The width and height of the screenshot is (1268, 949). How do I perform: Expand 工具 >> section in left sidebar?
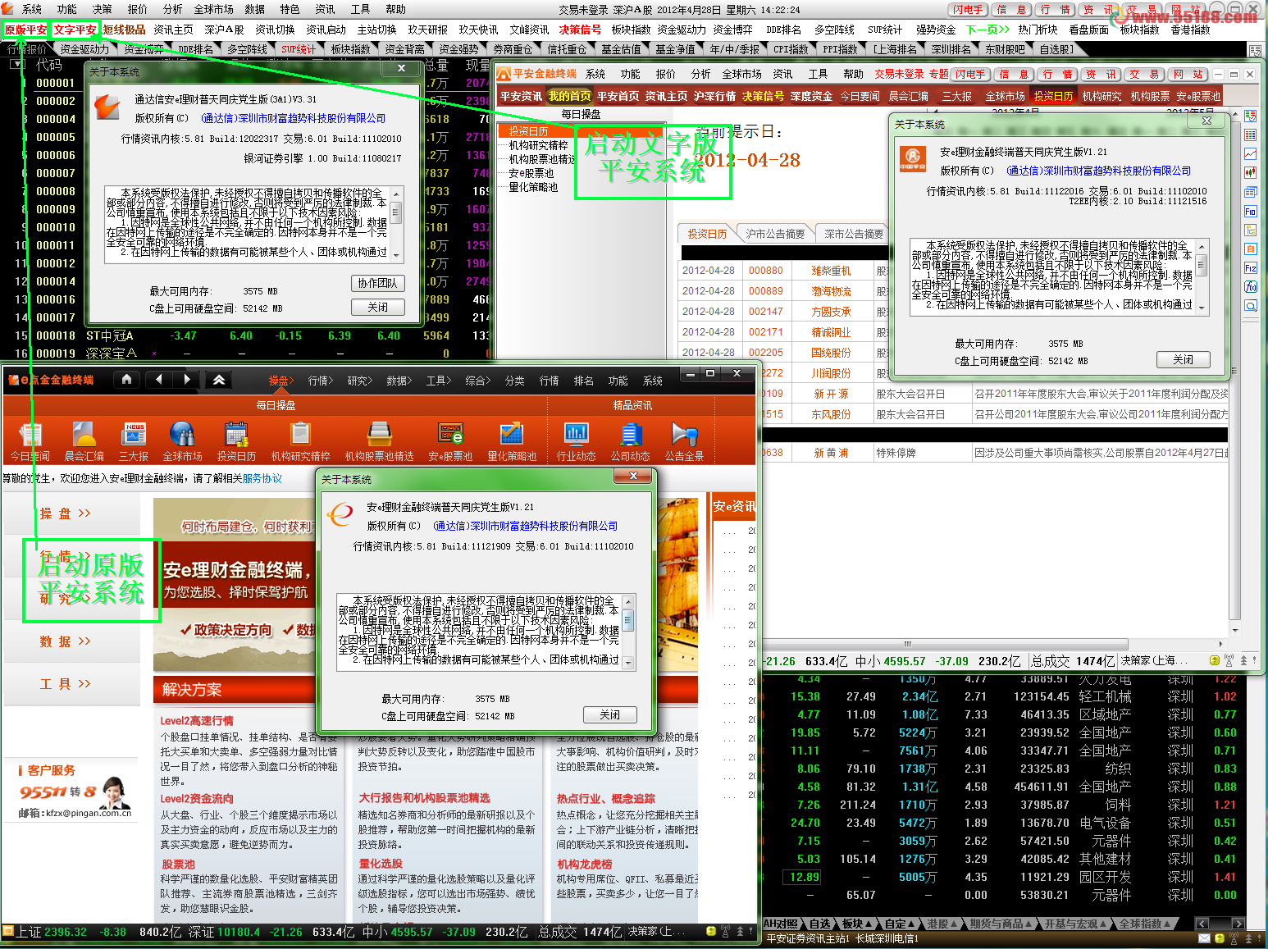point(65,684)
